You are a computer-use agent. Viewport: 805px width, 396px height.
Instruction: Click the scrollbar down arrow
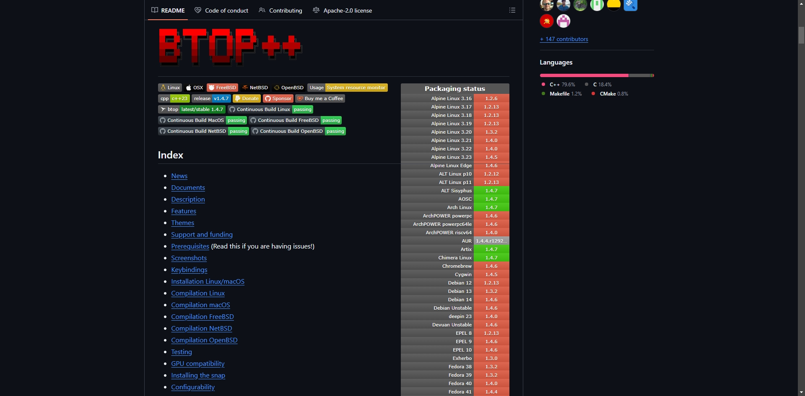[x=801, y=392]
